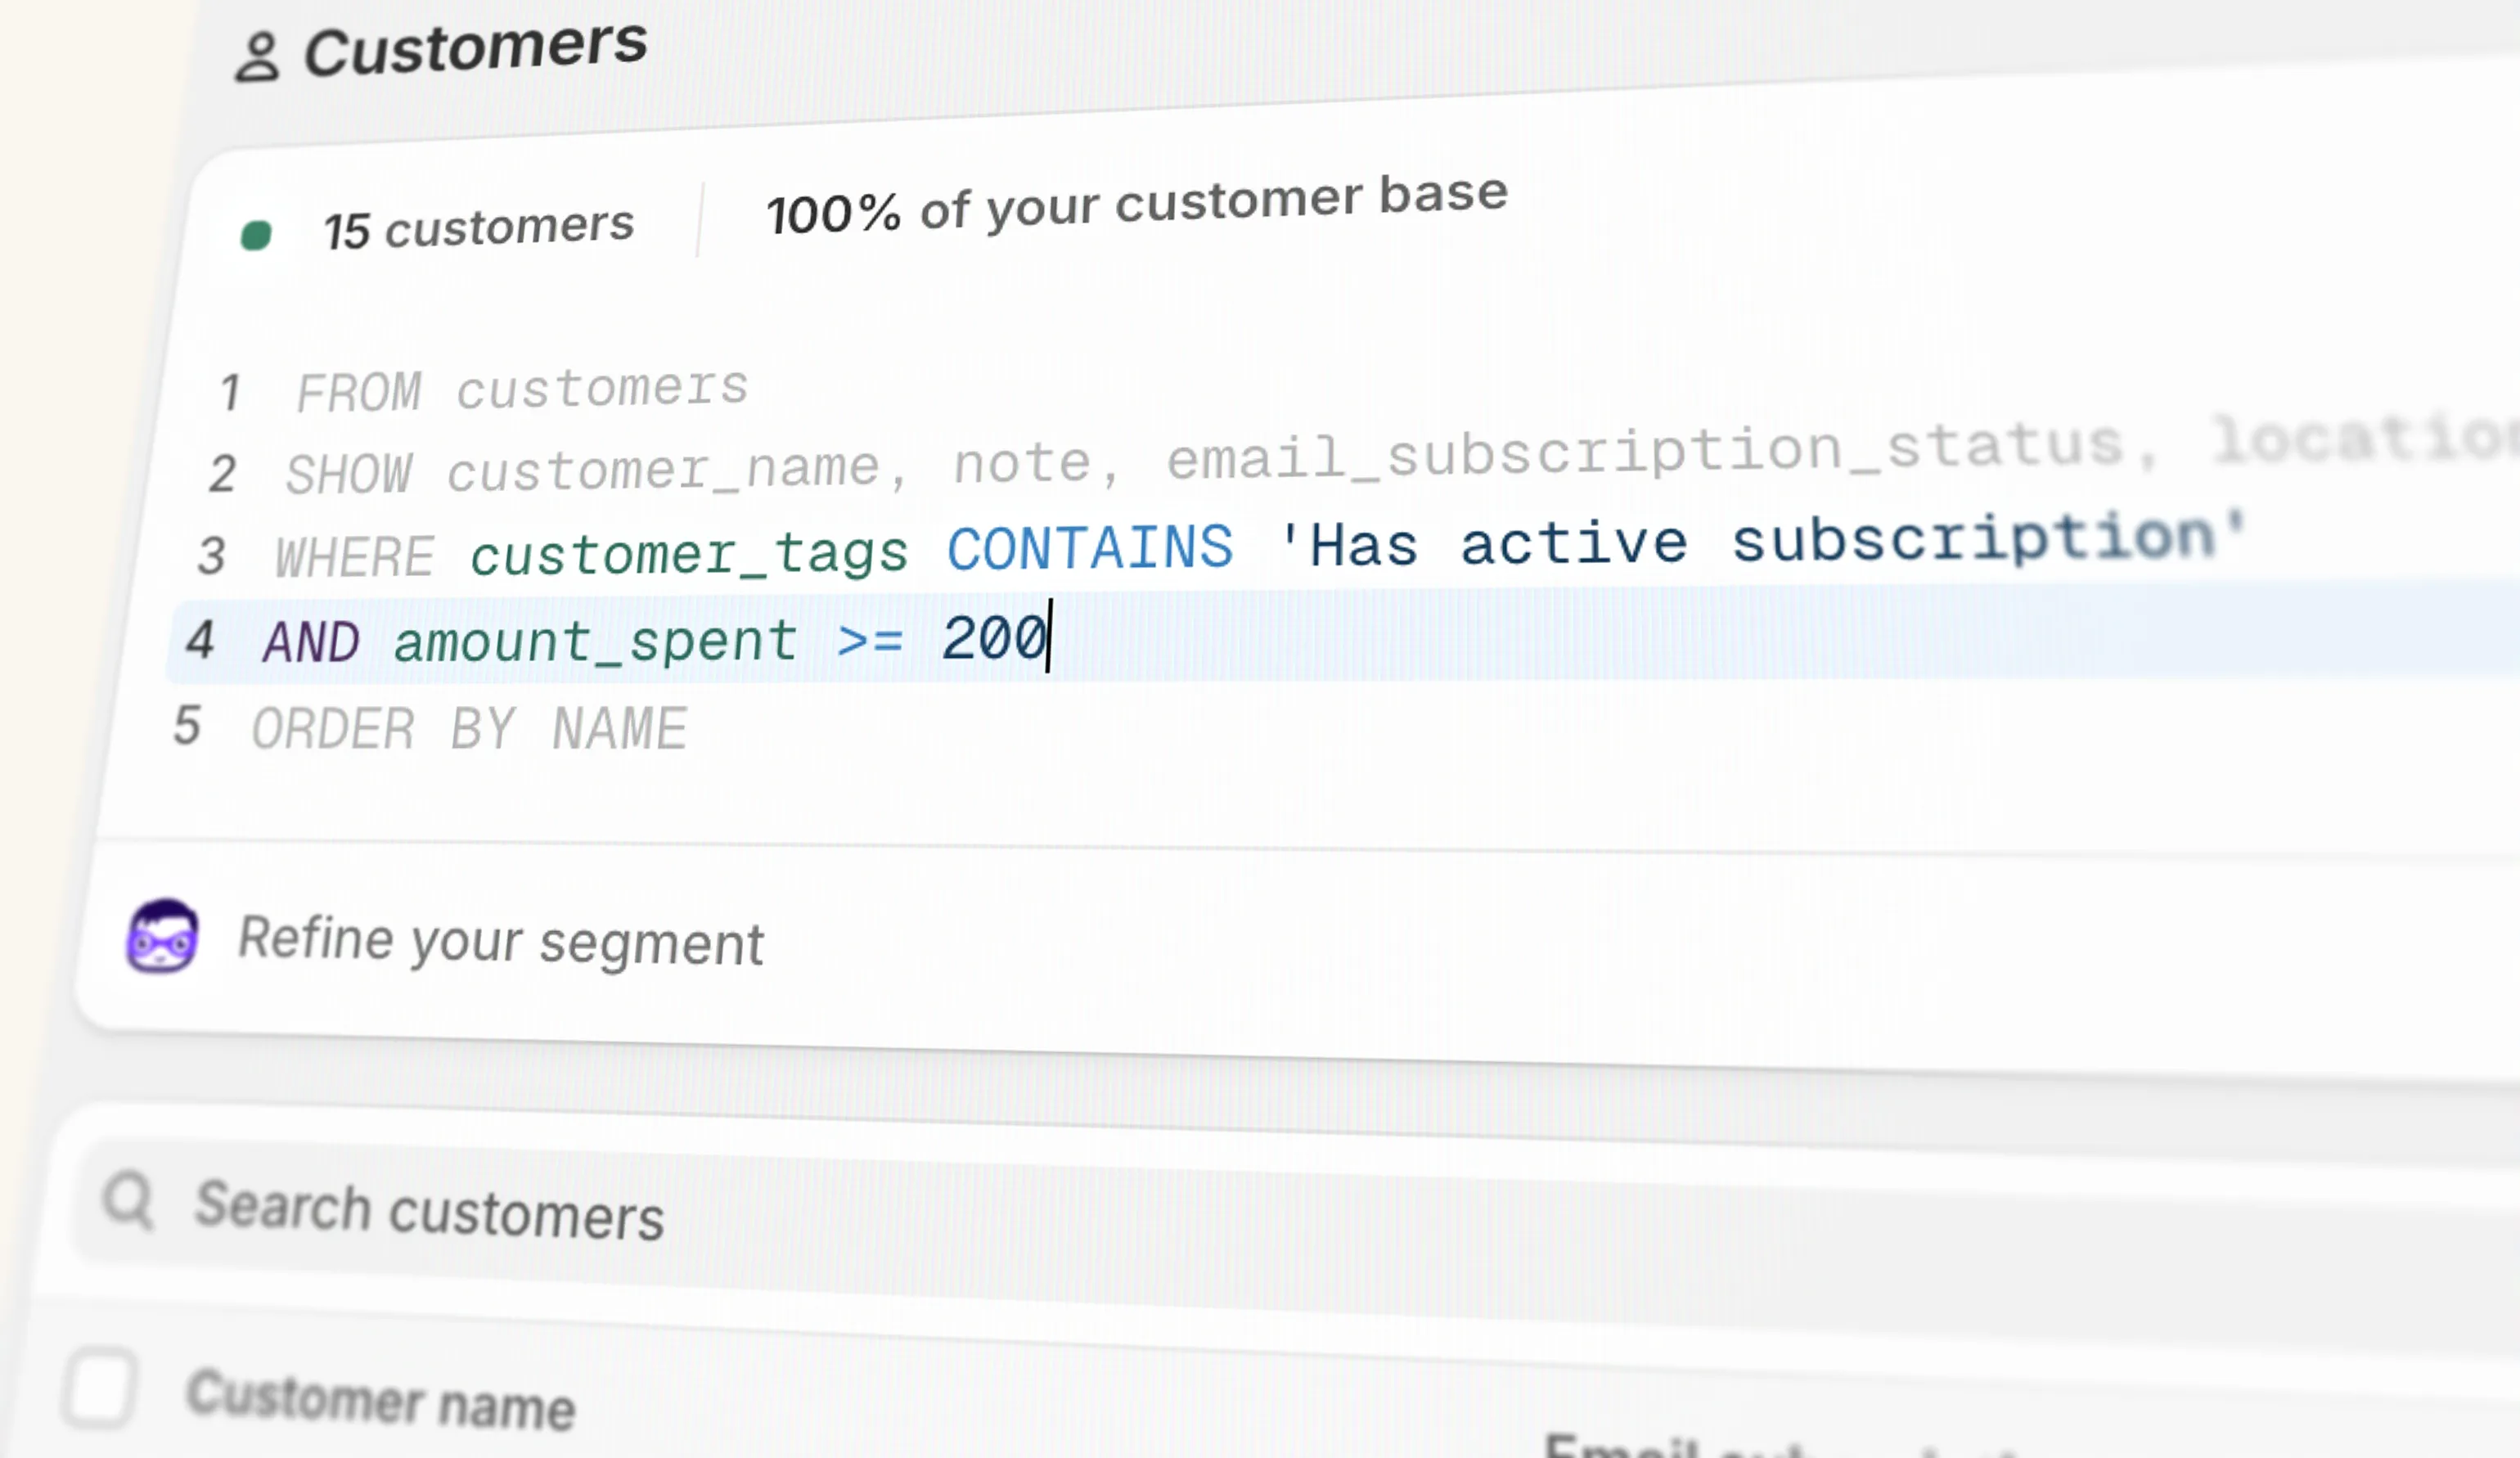Click '100% of your customer base' text

pos(1137,204)
